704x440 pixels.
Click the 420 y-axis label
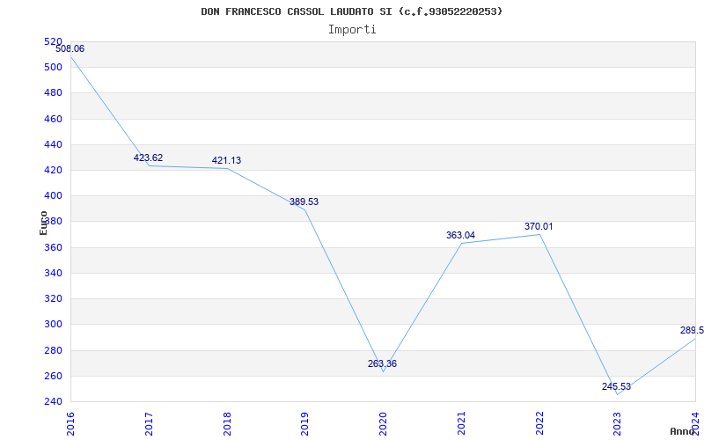(x=53, y=170)
